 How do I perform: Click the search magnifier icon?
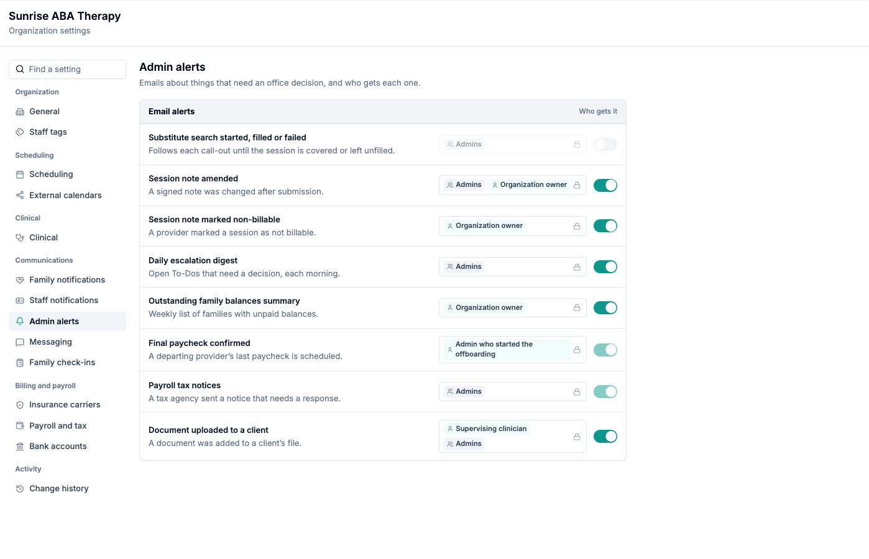pos(20,70)
